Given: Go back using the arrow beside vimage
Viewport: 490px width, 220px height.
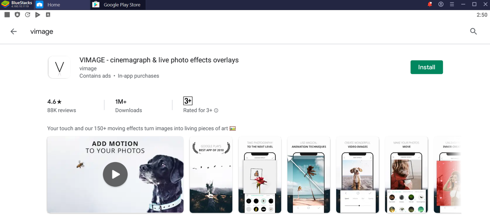Looking at the screenshot, I should point(13,31).
